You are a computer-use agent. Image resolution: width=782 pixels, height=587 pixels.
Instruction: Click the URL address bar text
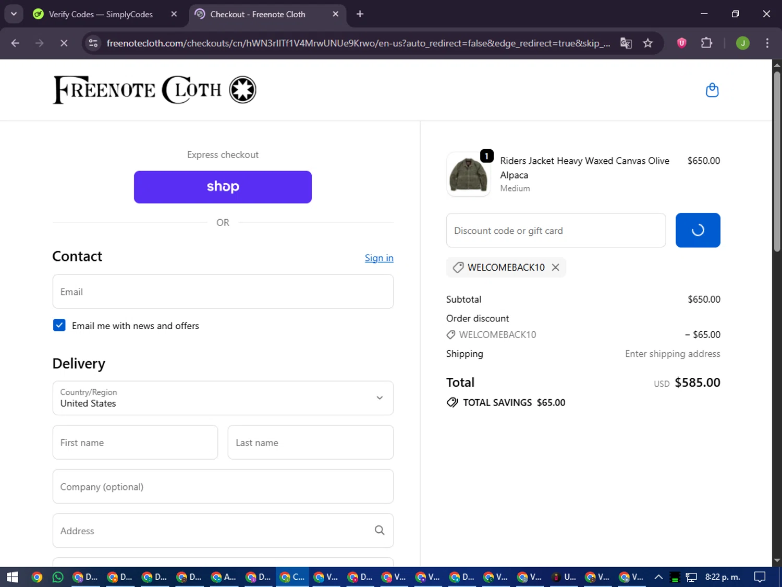pos(358,43)
